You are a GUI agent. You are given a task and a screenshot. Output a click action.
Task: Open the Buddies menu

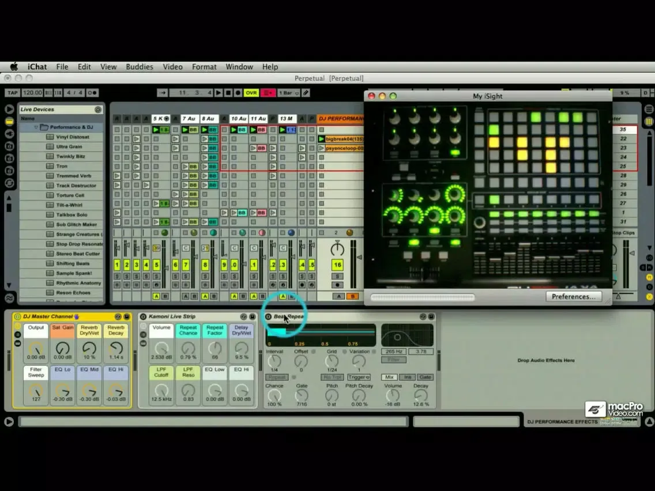(140, 67)
